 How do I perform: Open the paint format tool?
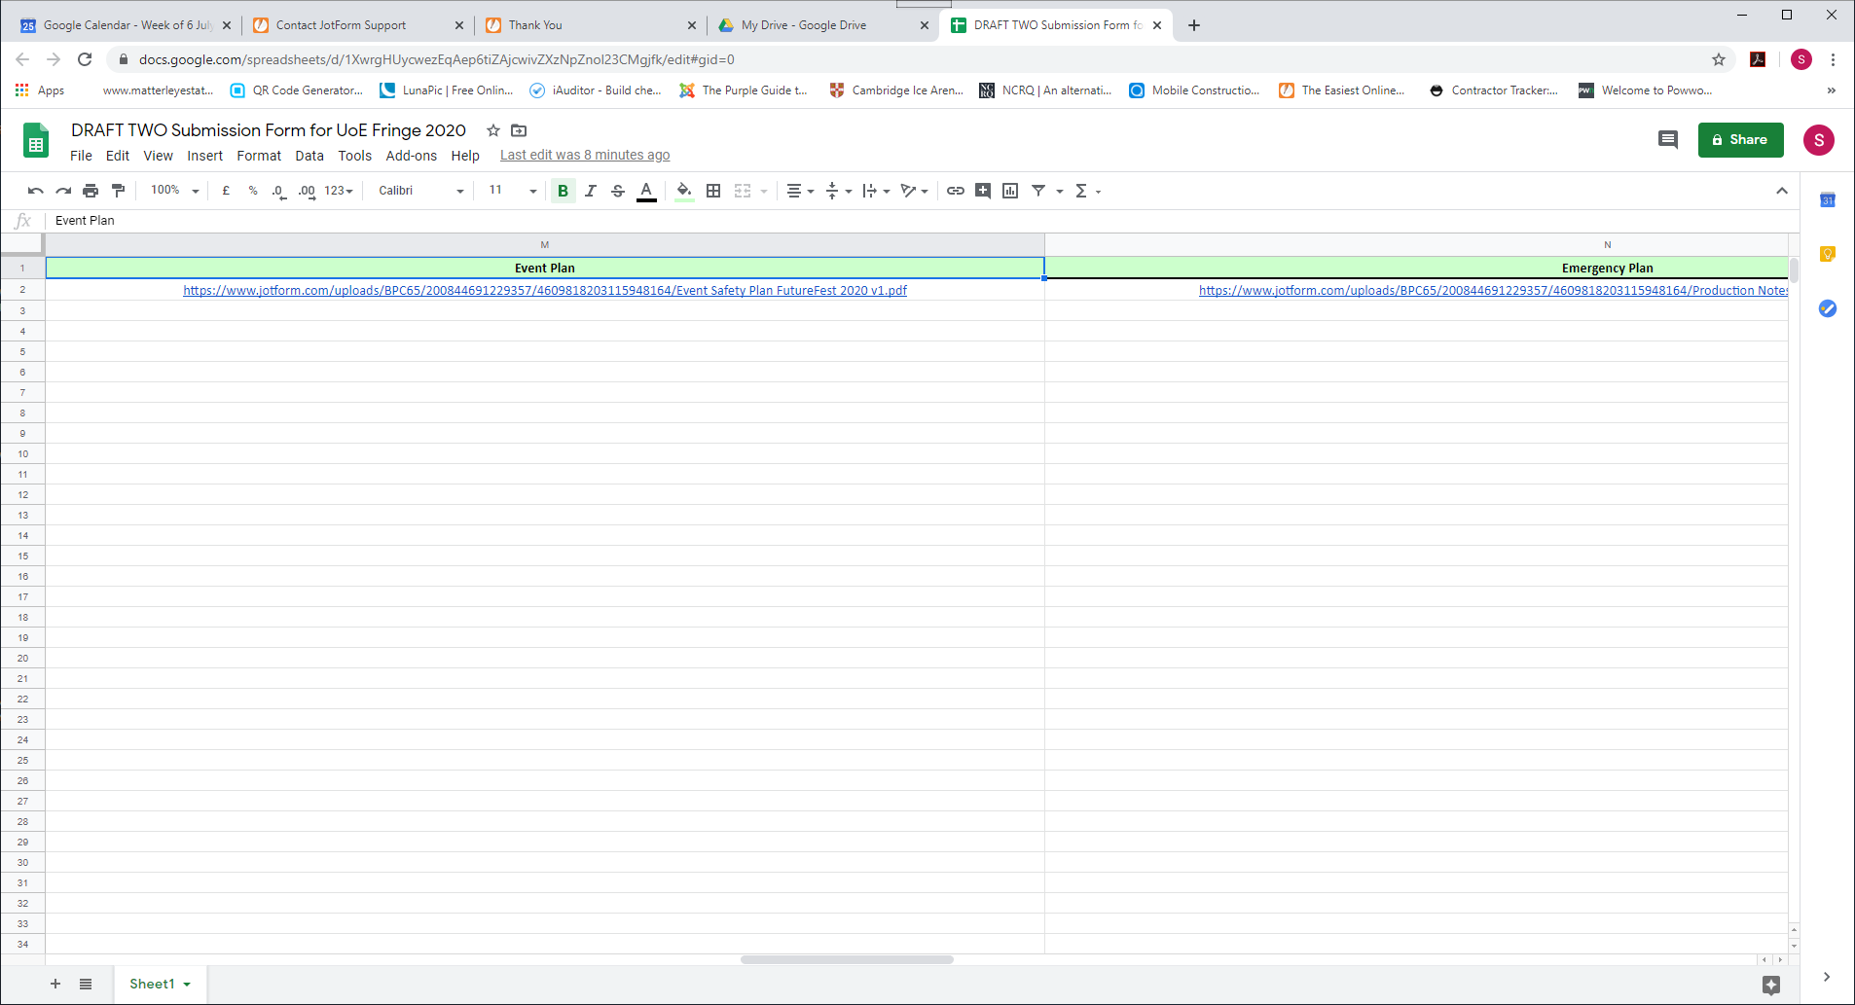118,191
